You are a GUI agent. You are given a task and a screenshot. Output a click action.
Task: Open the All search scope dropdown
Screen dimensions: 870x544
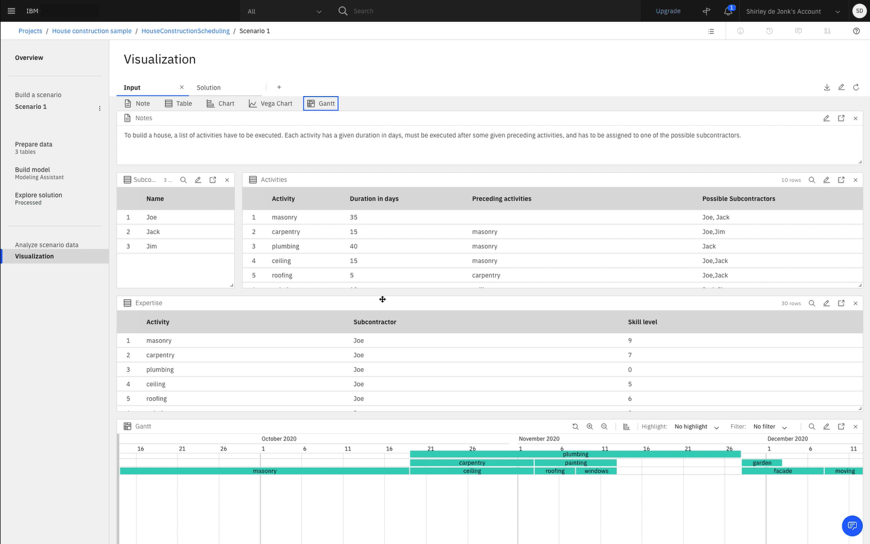(285, 11)
